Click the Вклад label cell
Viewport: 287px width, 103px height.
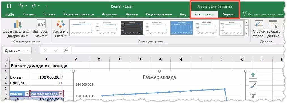click(20, 77)
